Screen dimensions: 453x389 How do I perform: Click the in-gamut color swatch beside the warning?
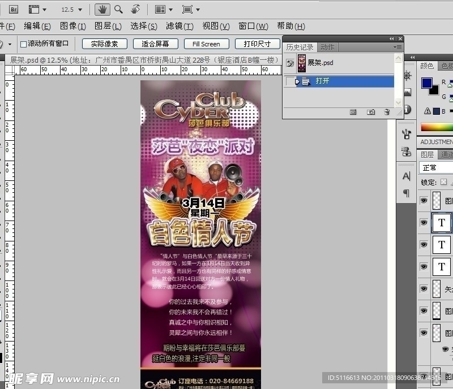[x=436, y=111]
